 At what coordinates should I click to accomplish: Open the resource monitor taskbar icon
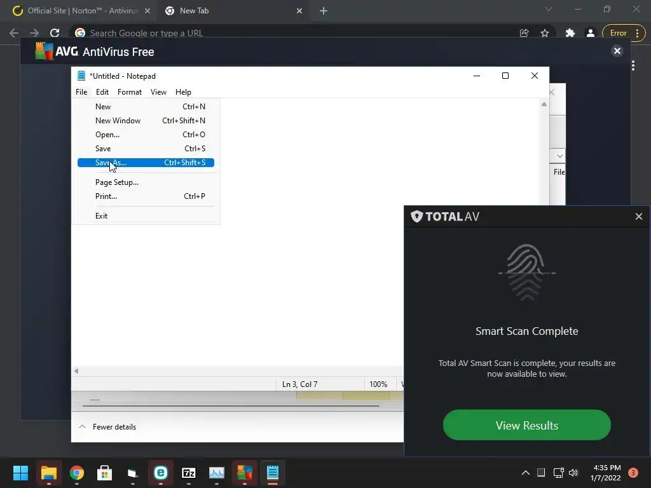tap(217, 473)
